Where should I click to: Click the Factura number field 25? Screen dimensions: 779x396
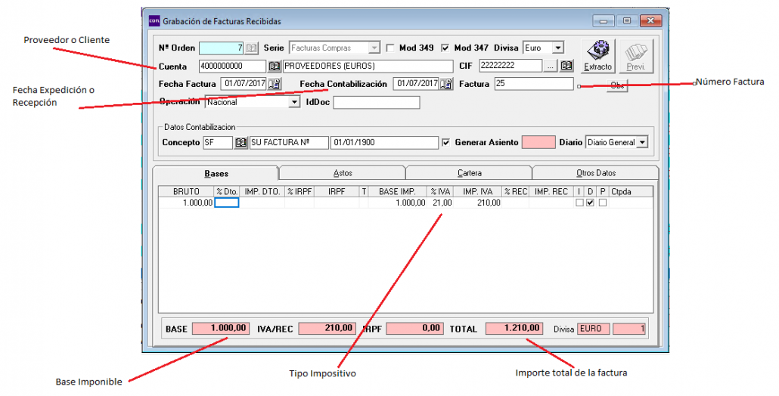pyautogui.click(x=534, y=84)
